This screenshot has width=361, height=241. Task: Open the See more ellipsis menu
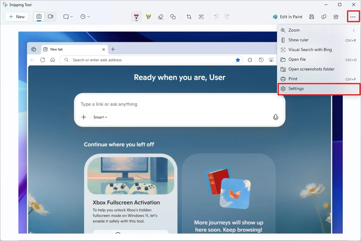[353, 17]
